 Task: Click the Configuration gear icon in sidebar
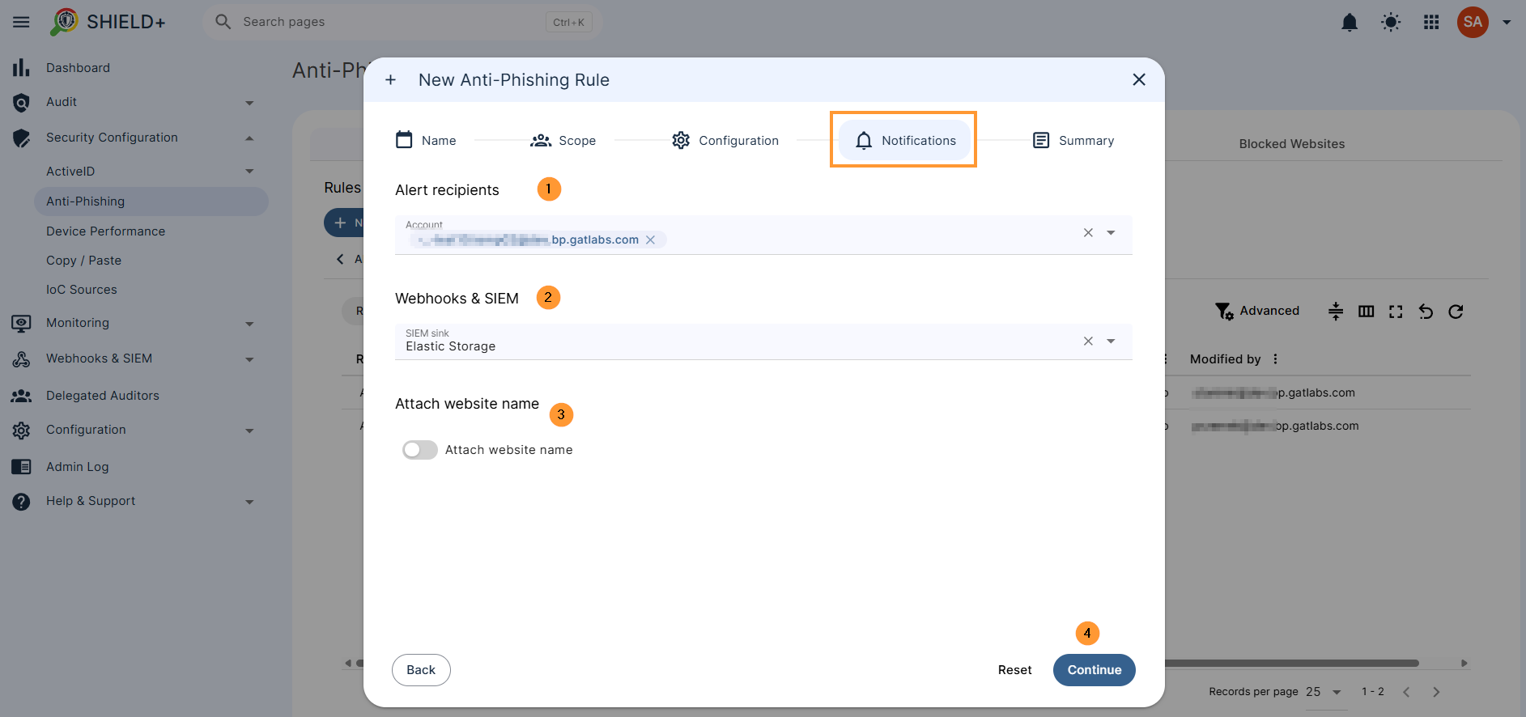(21, 431)
